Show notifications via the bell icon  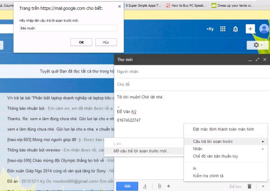coord(235,29)
